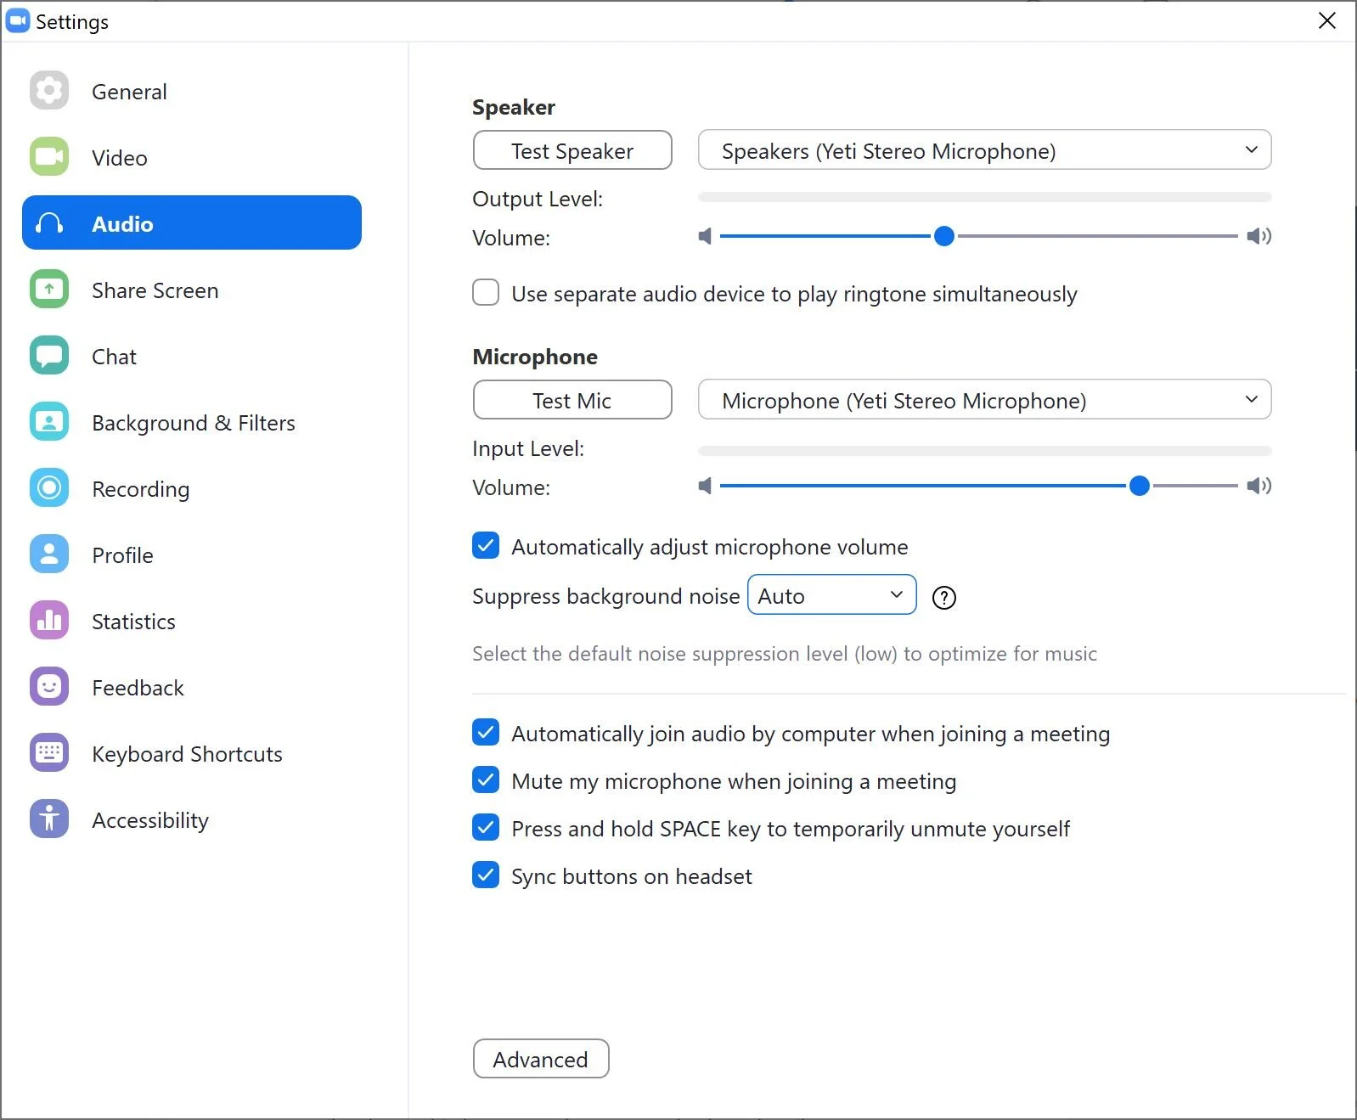The width and height of the screenshot is (1357, 1120).
Task: Click the Background & Filters icon
Action: click(49, 421)
